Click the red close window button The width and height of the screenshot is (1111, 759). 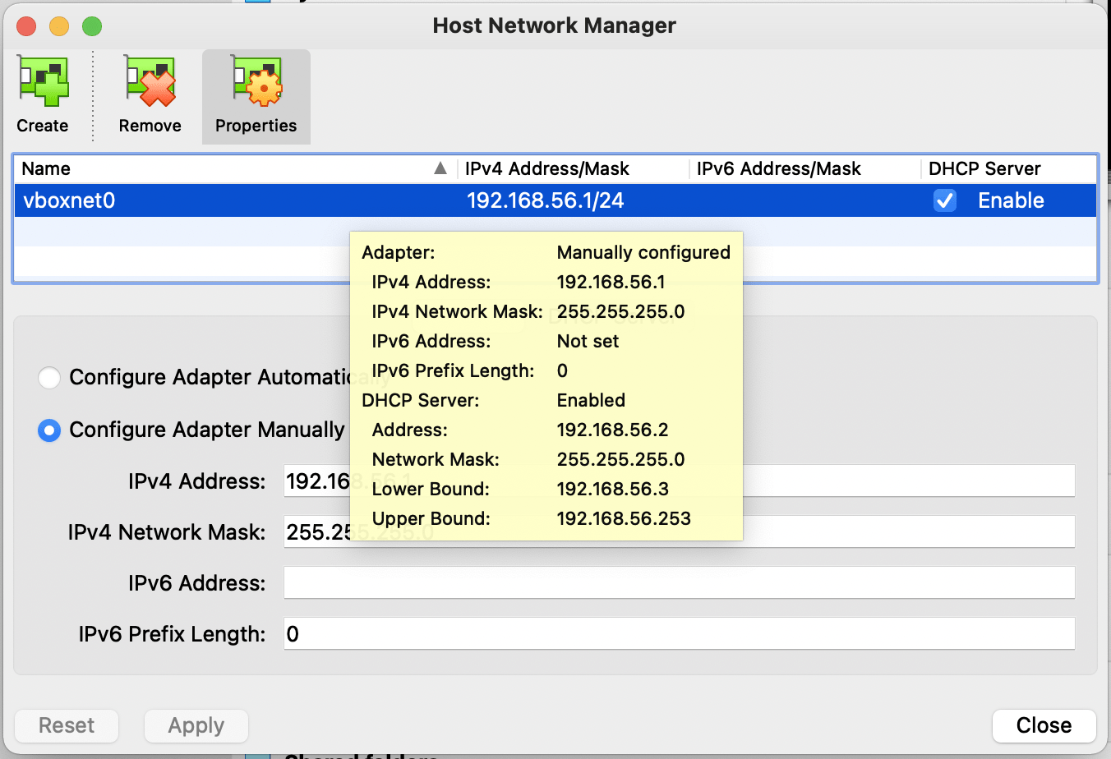(x=26, y=26)
